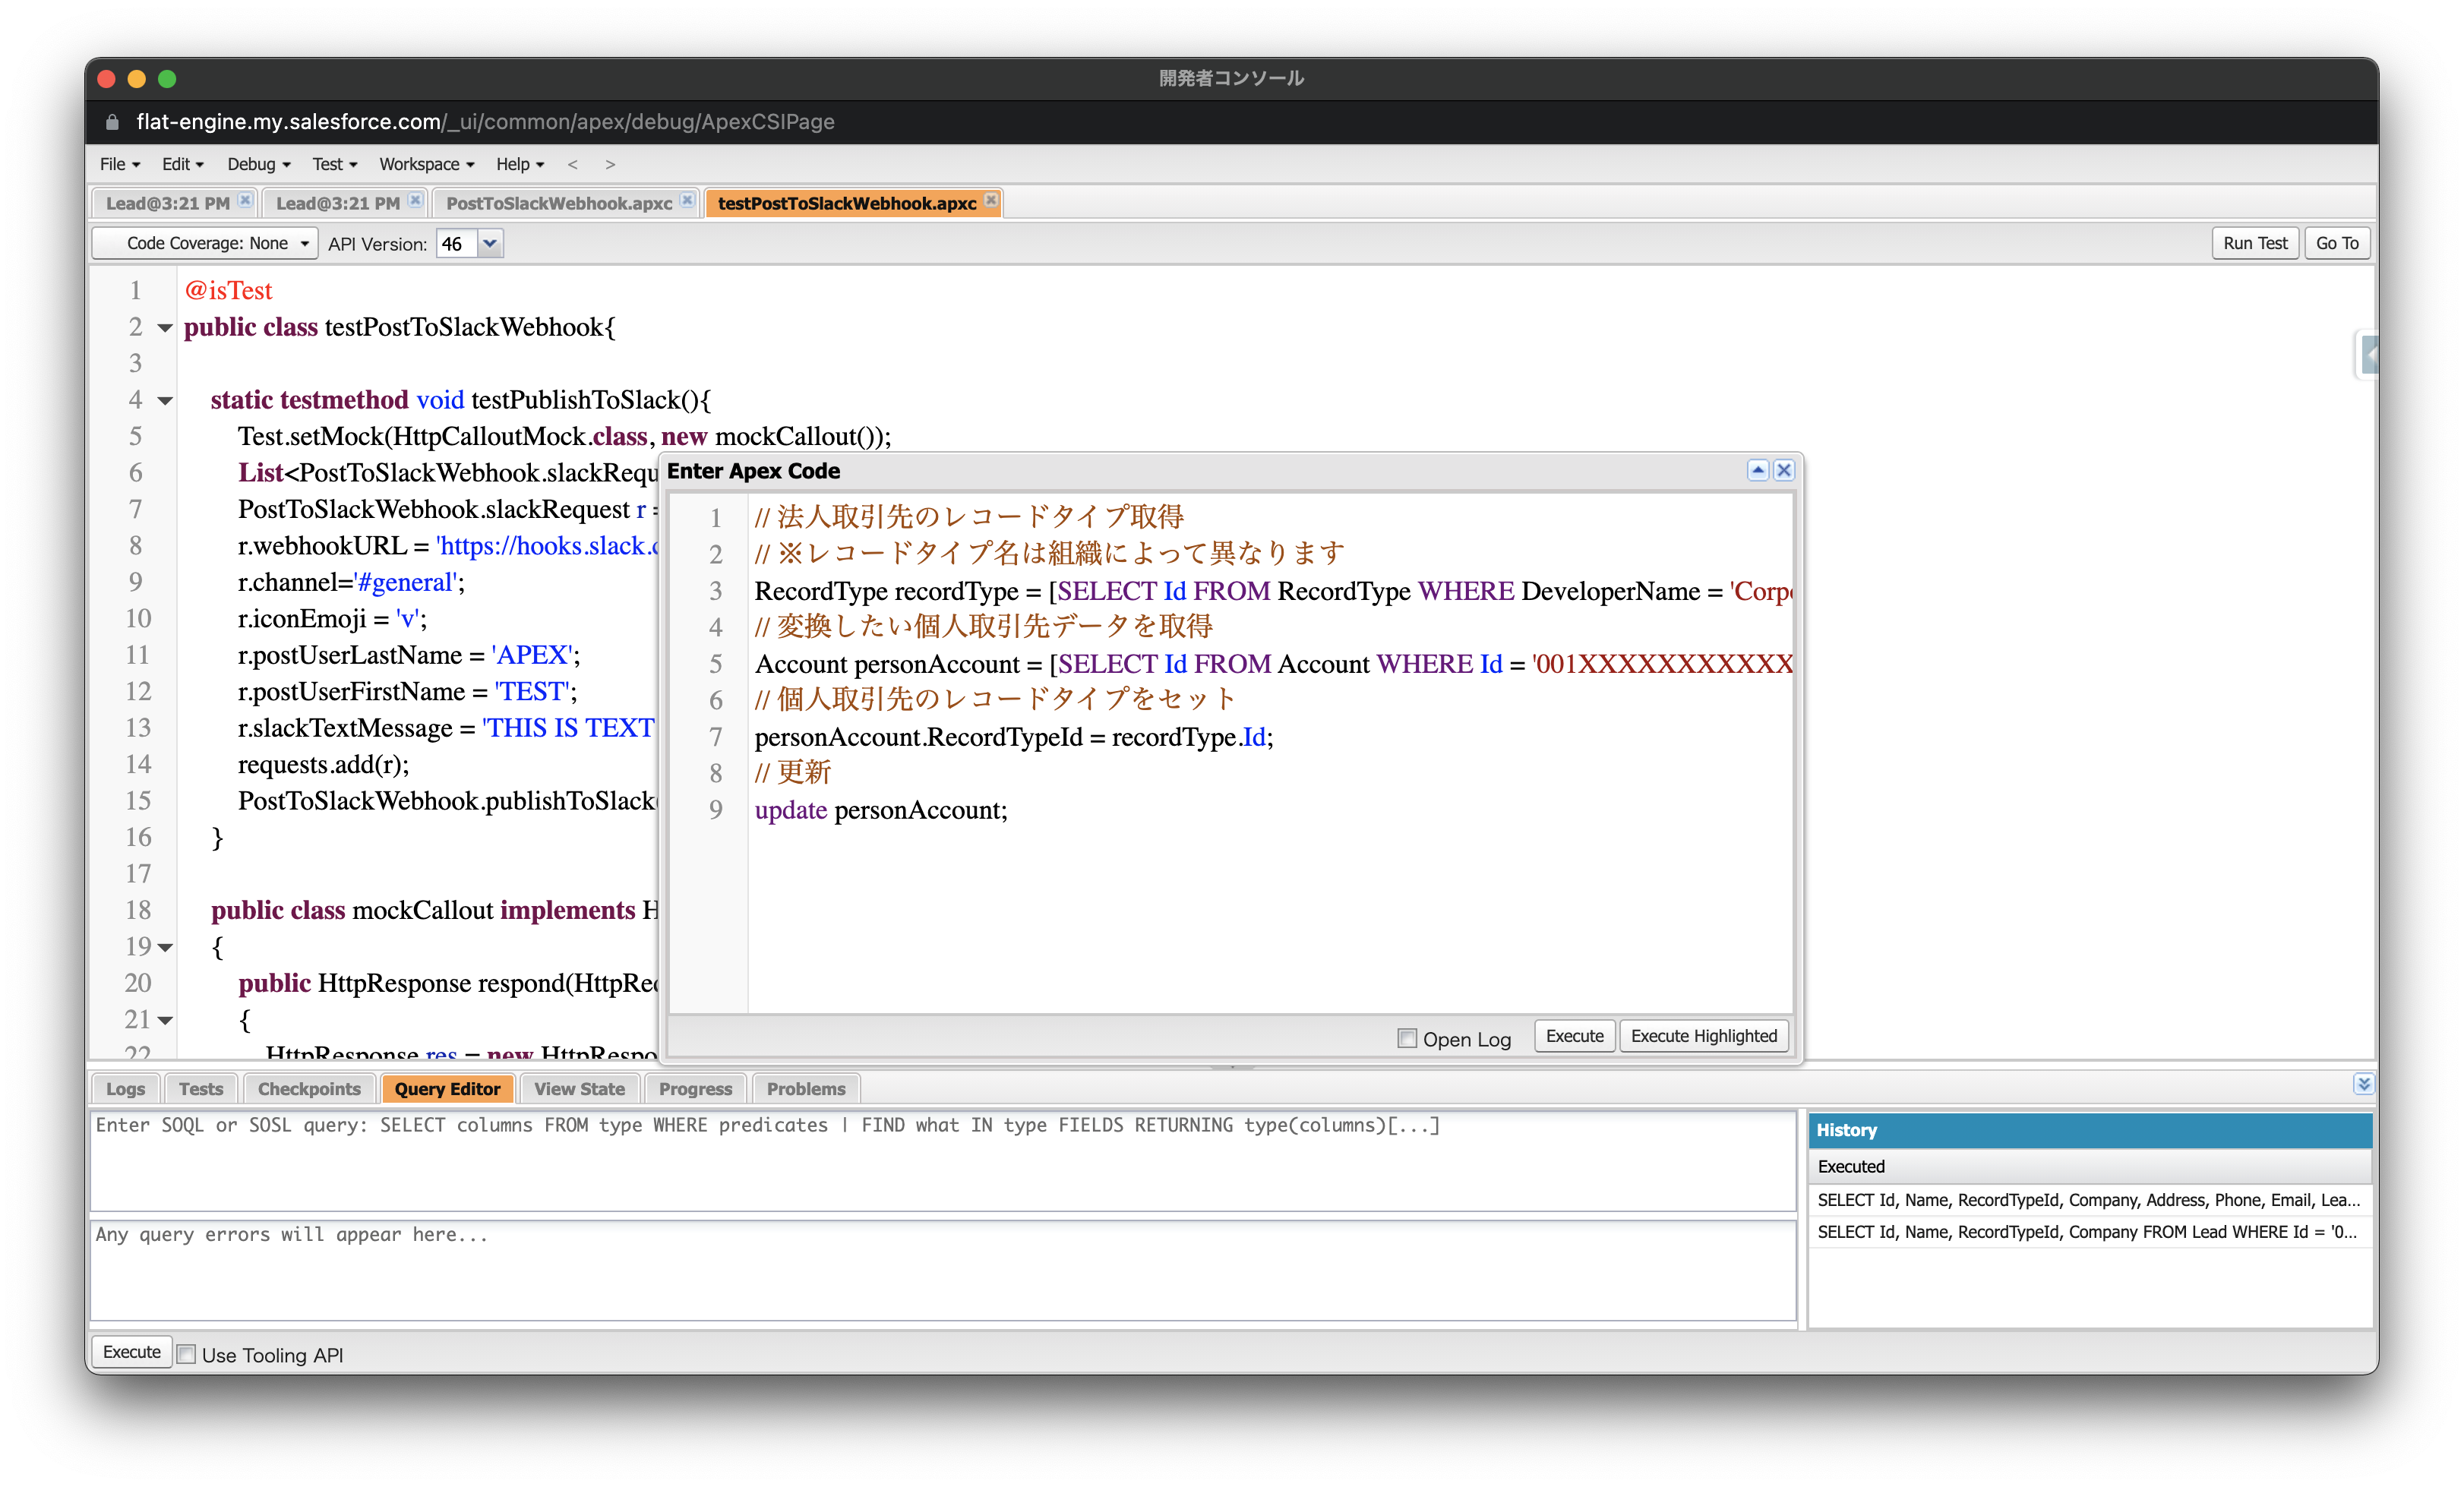This screenshot has width=2464, height=1487.
Task: Click Execute in Enter Apex Code dialog
Action: click(1574, 1036)
